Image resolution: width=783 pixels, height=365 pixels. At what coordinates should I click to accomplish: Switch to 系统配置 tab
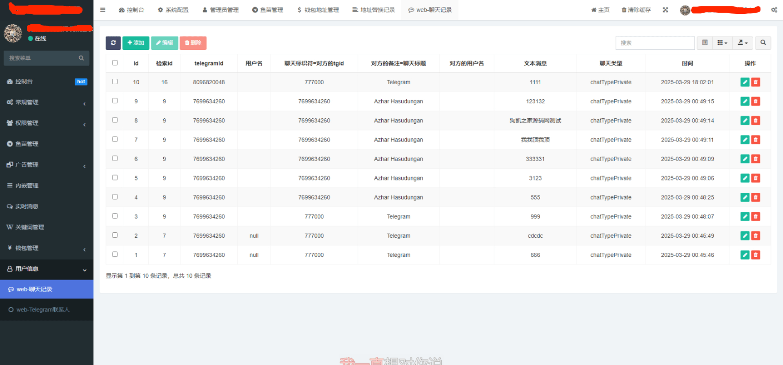(x=173, y=10)
